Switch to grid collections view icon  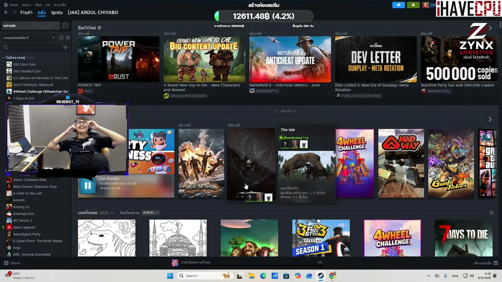pyautogui.click(x=65, y=25)
